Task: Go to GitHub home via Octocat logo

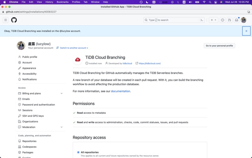Action: [x=14, y=20]
